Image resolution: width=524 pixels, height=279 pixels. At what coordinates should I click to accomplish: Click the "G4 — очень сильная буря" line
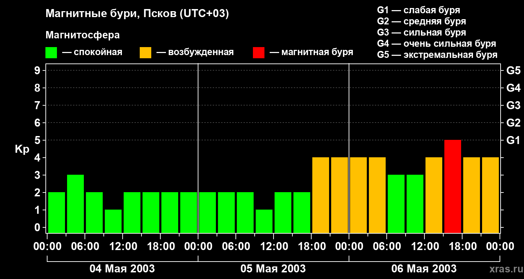pos(437,44)
